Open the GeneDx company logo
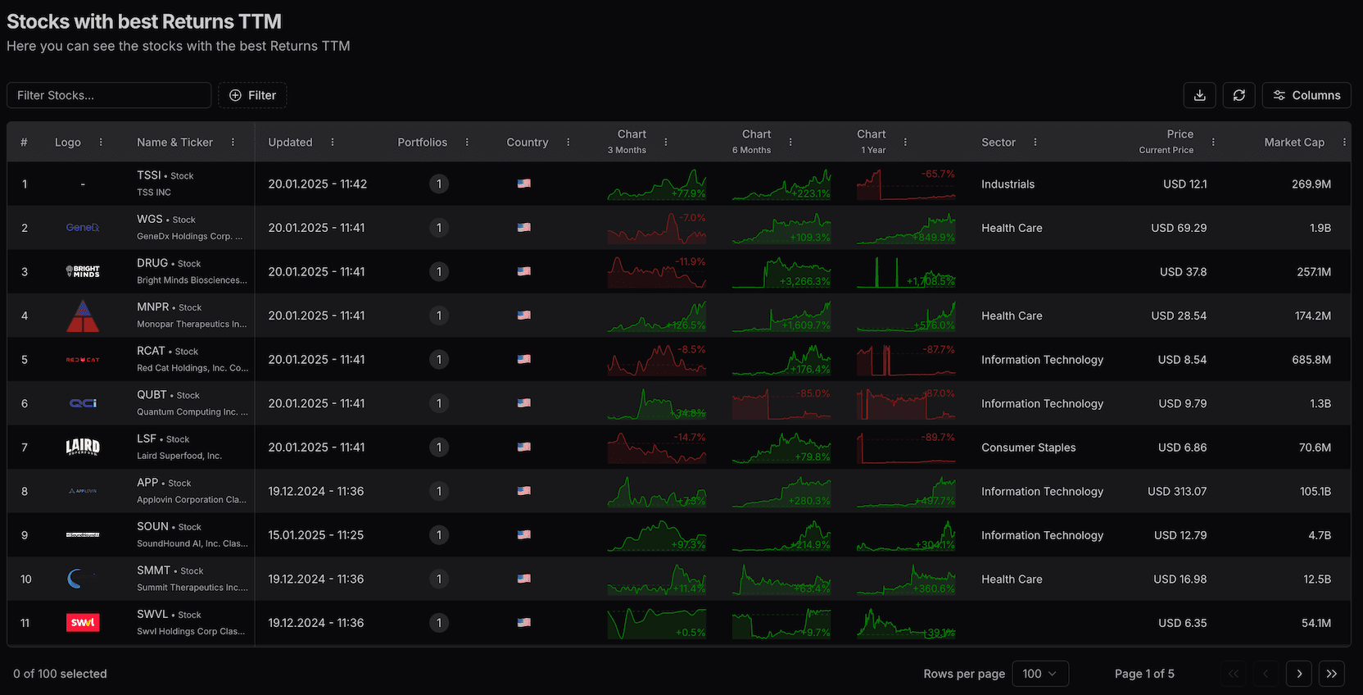 (x=83, y=228)
